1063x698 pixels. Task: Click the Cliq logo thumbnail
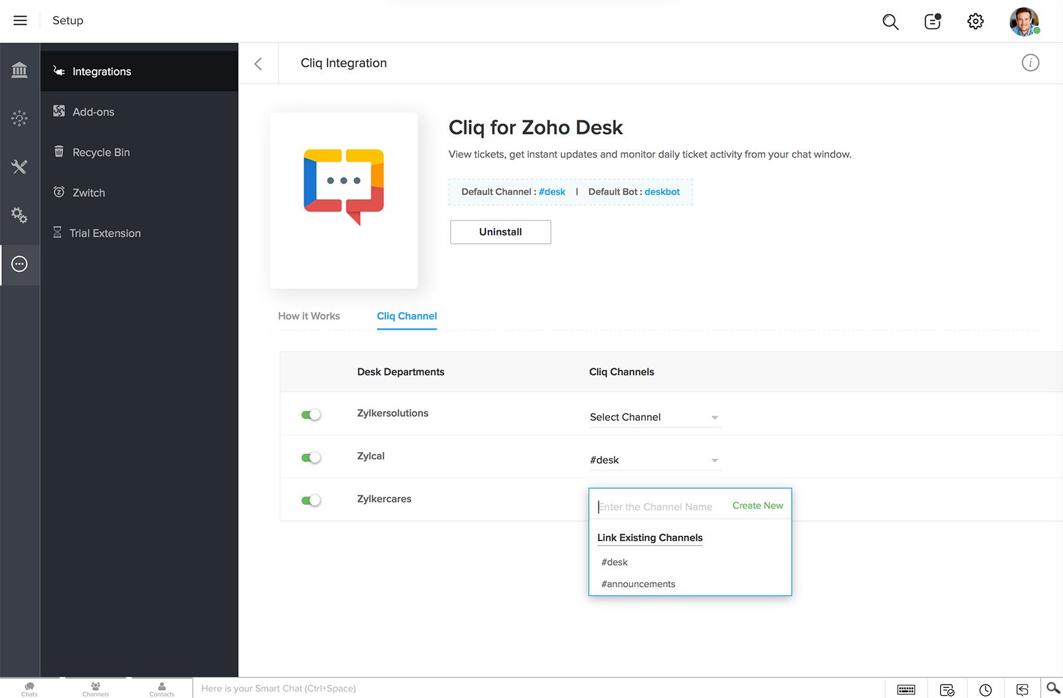point(343,200)
